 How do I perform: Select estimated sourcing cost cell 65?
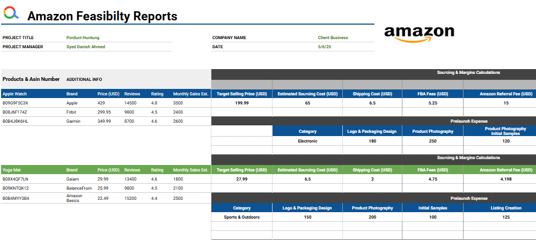coord(307,103)
